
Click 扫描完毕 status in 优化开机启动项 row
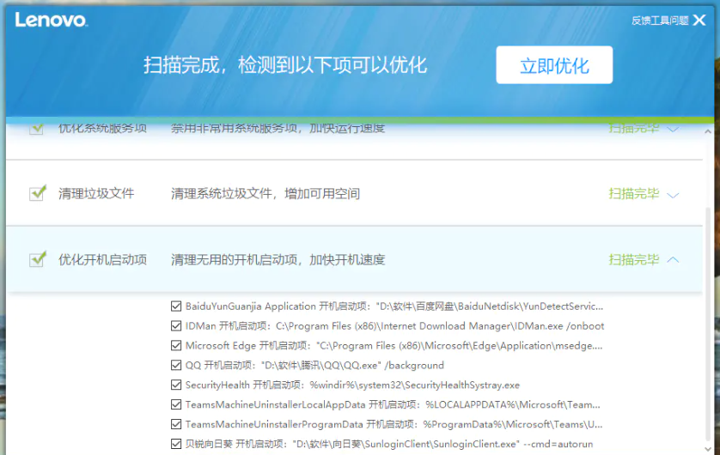click(x=634, y=259)
